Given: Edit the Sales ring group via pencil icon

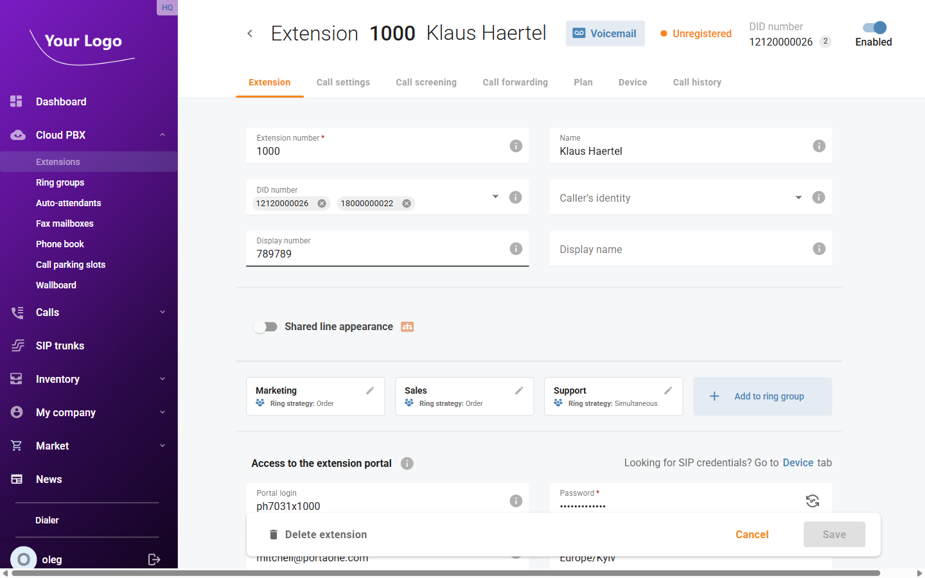Looking at the screenshot, I should tap(519, 390).
